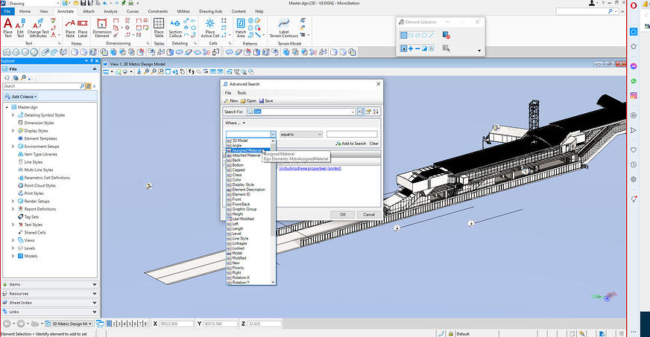Open the Place Table tool
The image size is (650, 337).
click(159, 28)
